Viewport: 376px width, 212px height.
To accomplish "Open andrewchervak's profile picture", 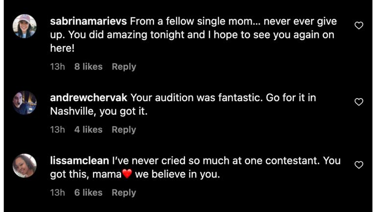I will 24,103.
